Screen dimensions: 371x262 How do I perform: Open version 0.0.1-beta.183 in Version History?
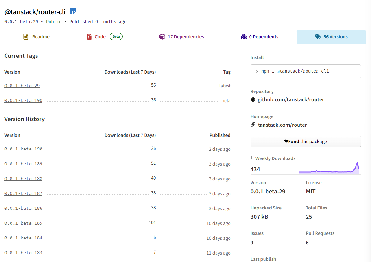click(x=23, y=253)
